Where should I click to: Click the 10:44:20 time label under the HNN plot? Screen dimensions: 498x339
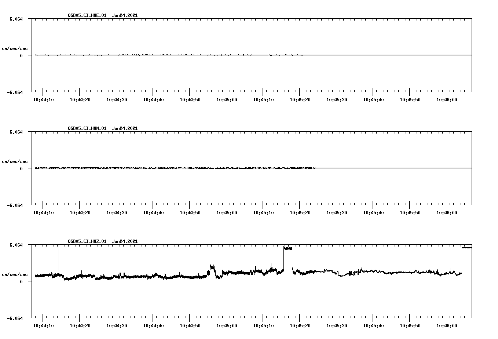[80, 213]
